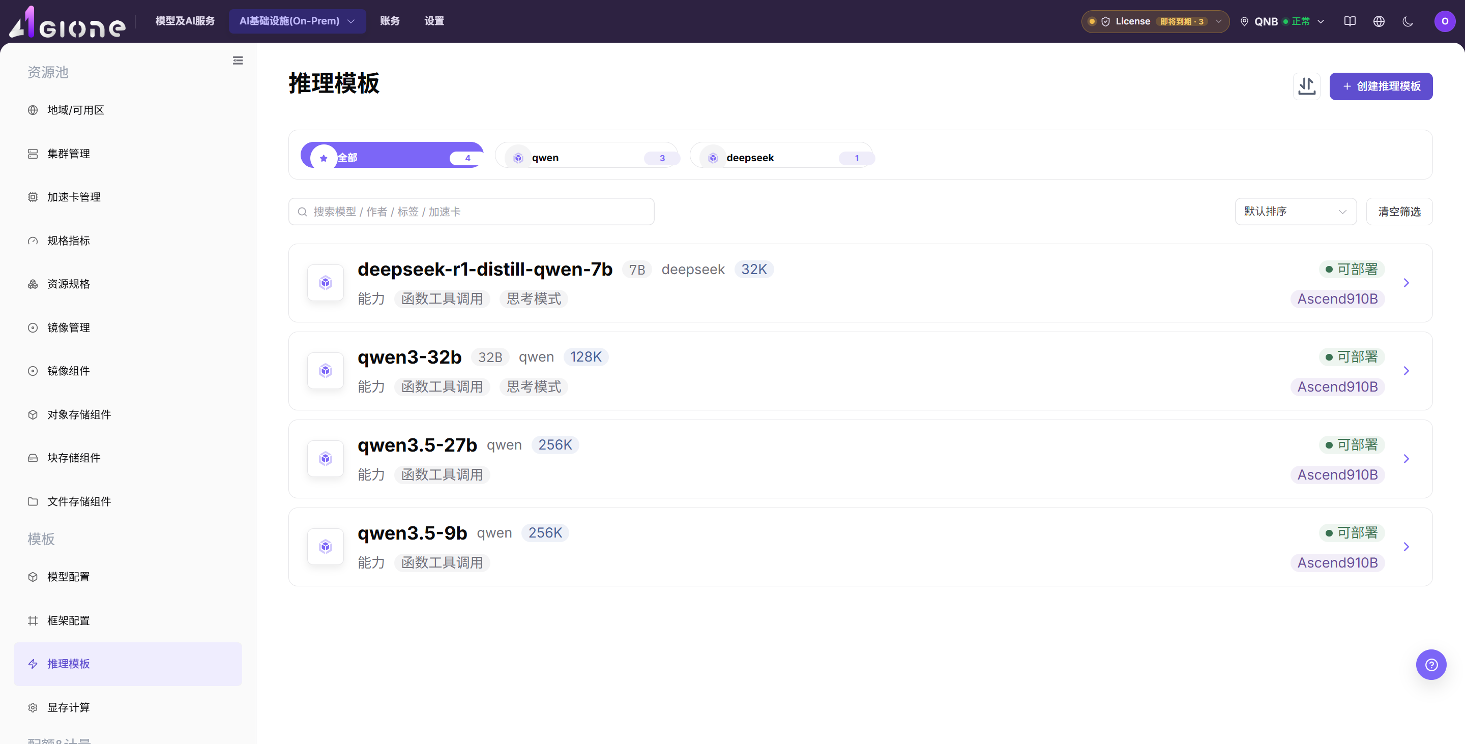Screen dimensions: 1465x744
Task: Open the documentation book icon
Action: pos(1350,21)
